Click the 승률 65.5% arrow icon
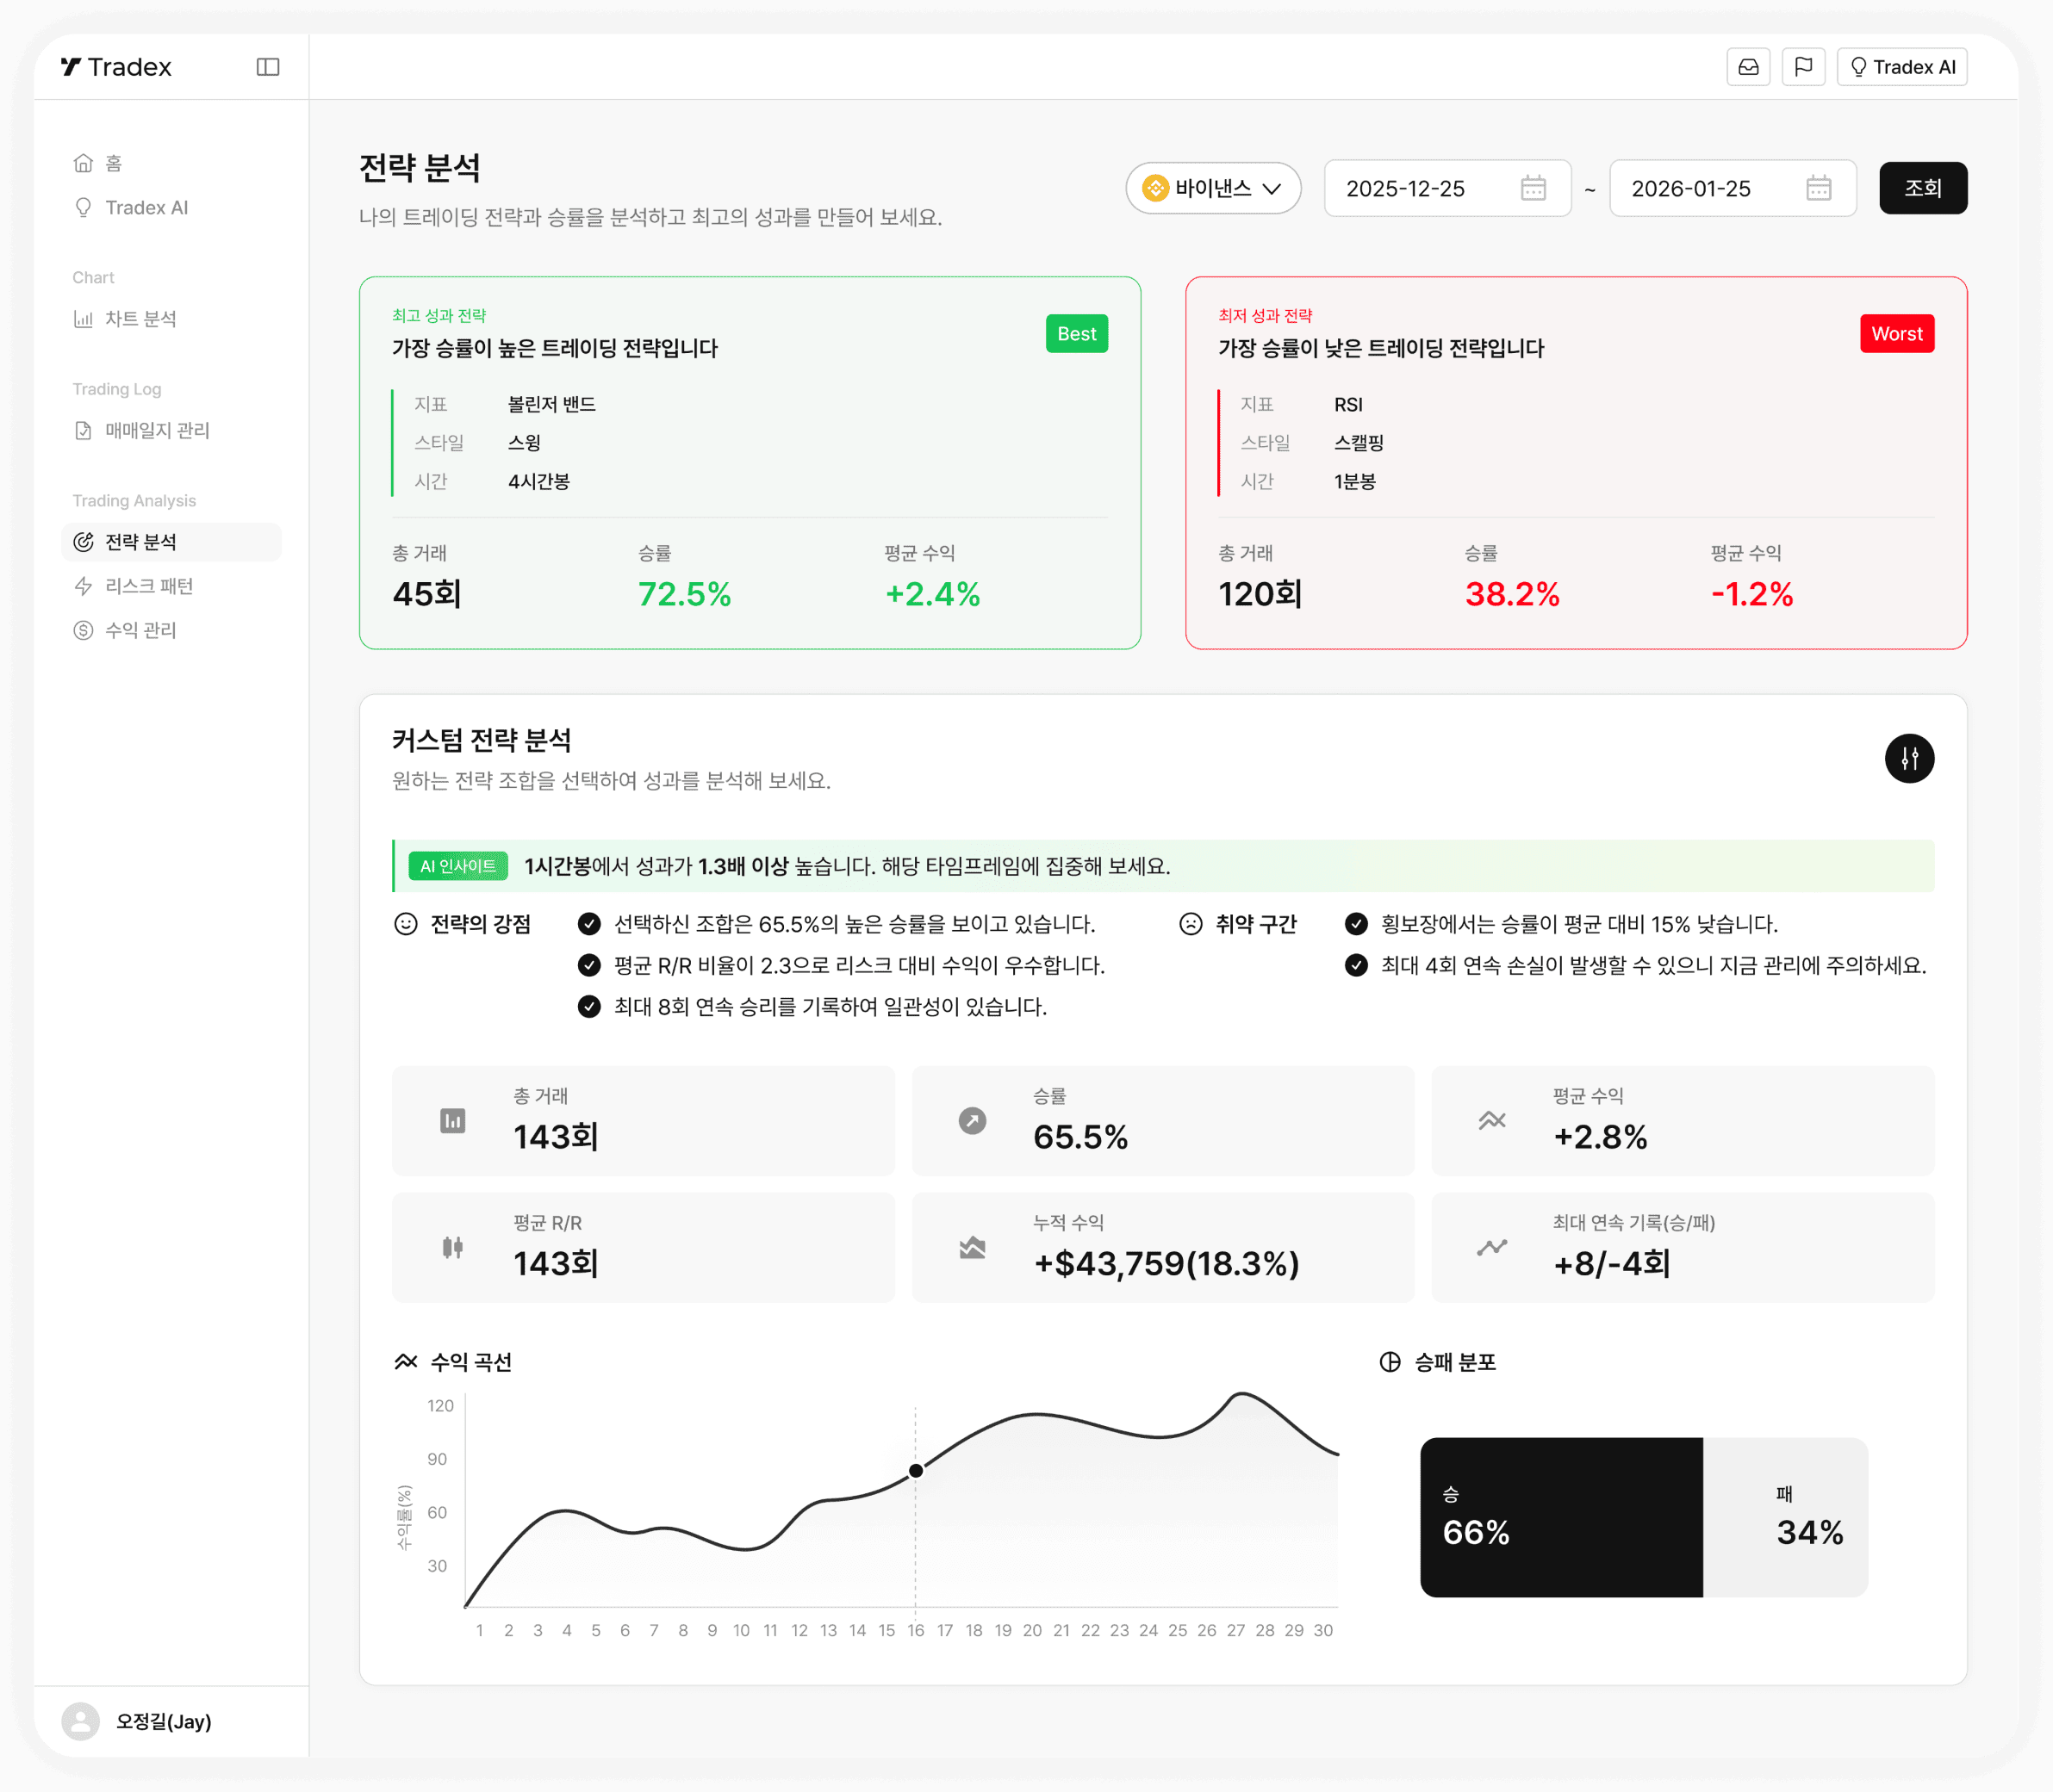Screen dimensions: 2053x1792 coord(972,1121)
